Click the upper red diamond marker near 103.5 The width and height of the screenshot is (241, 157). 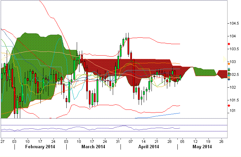point(229,44)
